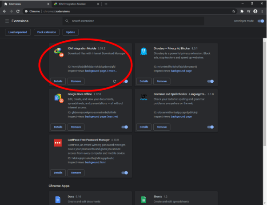Click the LastPass red icon
The width and height of the screenshot is (267, 205).
pyautogui.click(x=58, y=143)
